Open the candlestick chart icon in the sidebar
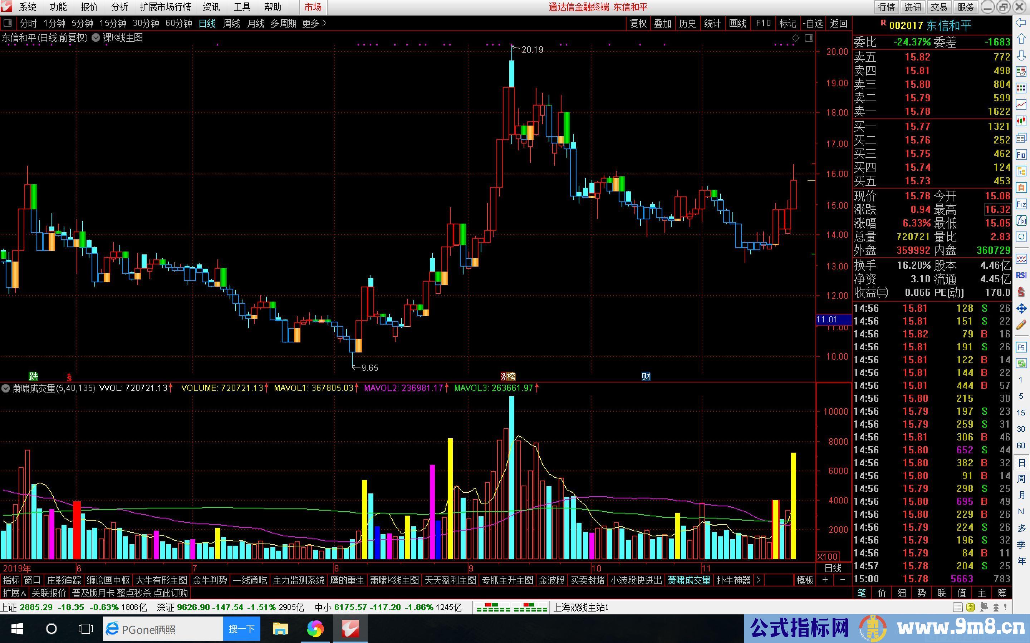Image resolution: width=1030 pixels, height=643 pixels. click(x=1021, y=121)
